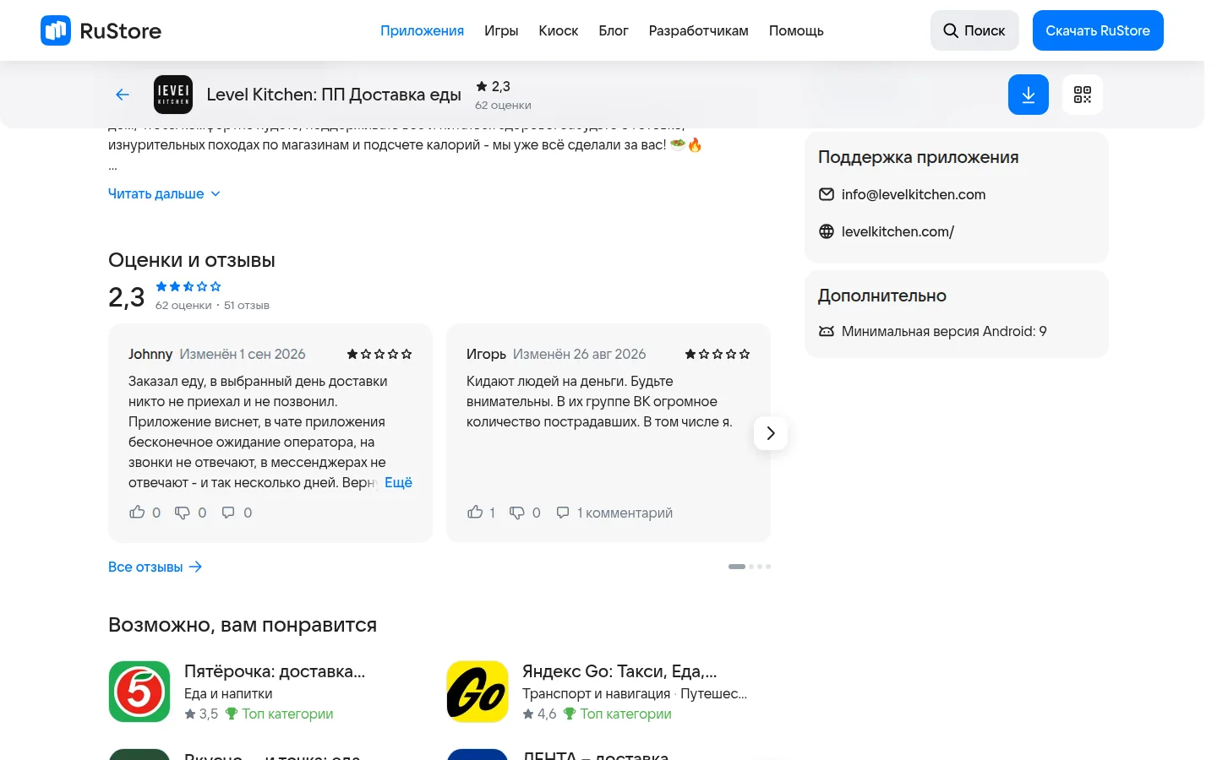This screenshot has width=1217, height=760.
Task: Click the Поиск search button
Action: (974, 30)
